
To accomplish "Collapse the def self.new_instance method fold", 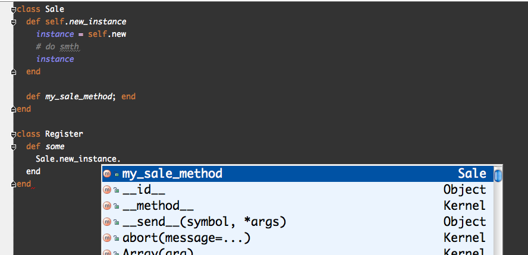I will [x=14, y=22].
